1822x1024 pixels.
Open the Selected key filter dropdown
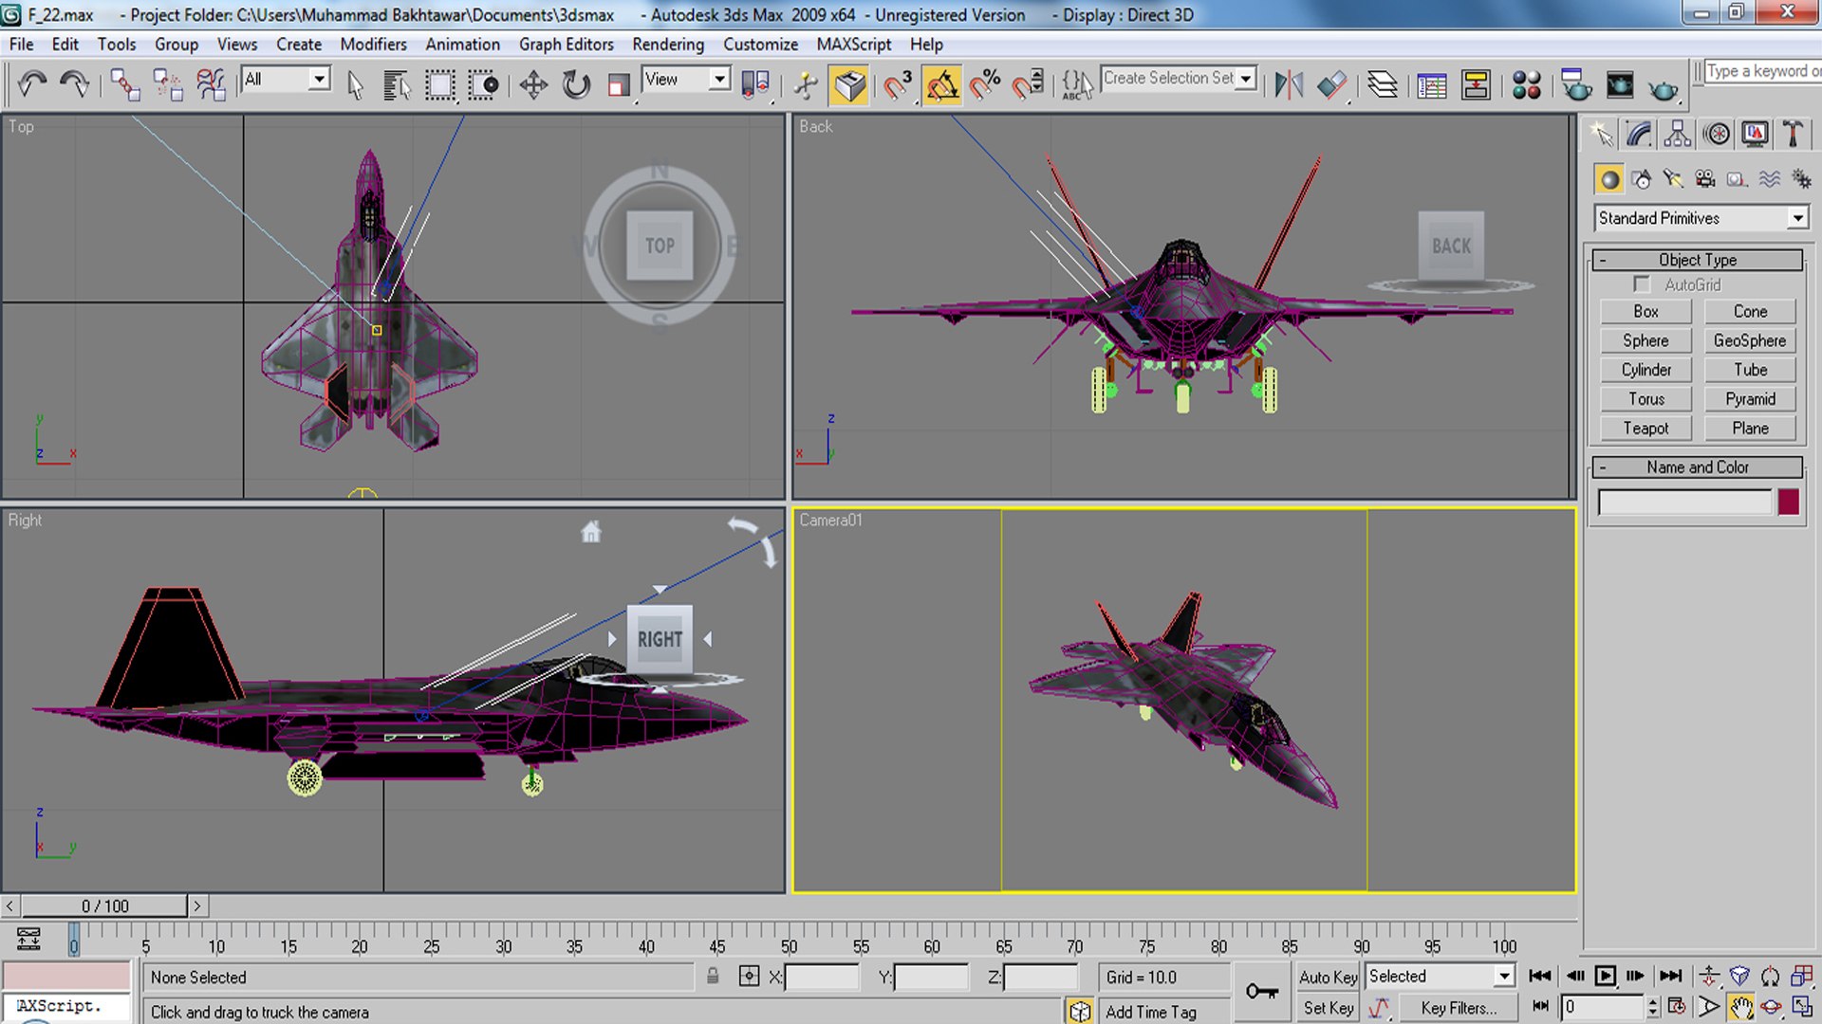pyautogui.click(x=1440, y=976)
